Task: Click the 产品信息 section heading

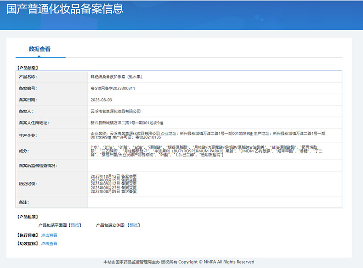Action: click(x=28, y=68)
